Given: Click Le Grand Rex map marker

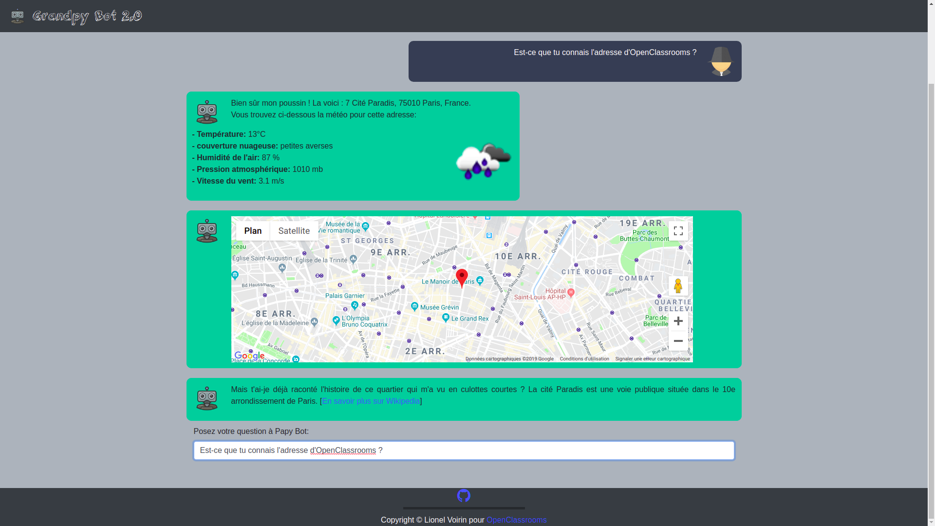Looking at the screenshot, I should click(446, 318).
